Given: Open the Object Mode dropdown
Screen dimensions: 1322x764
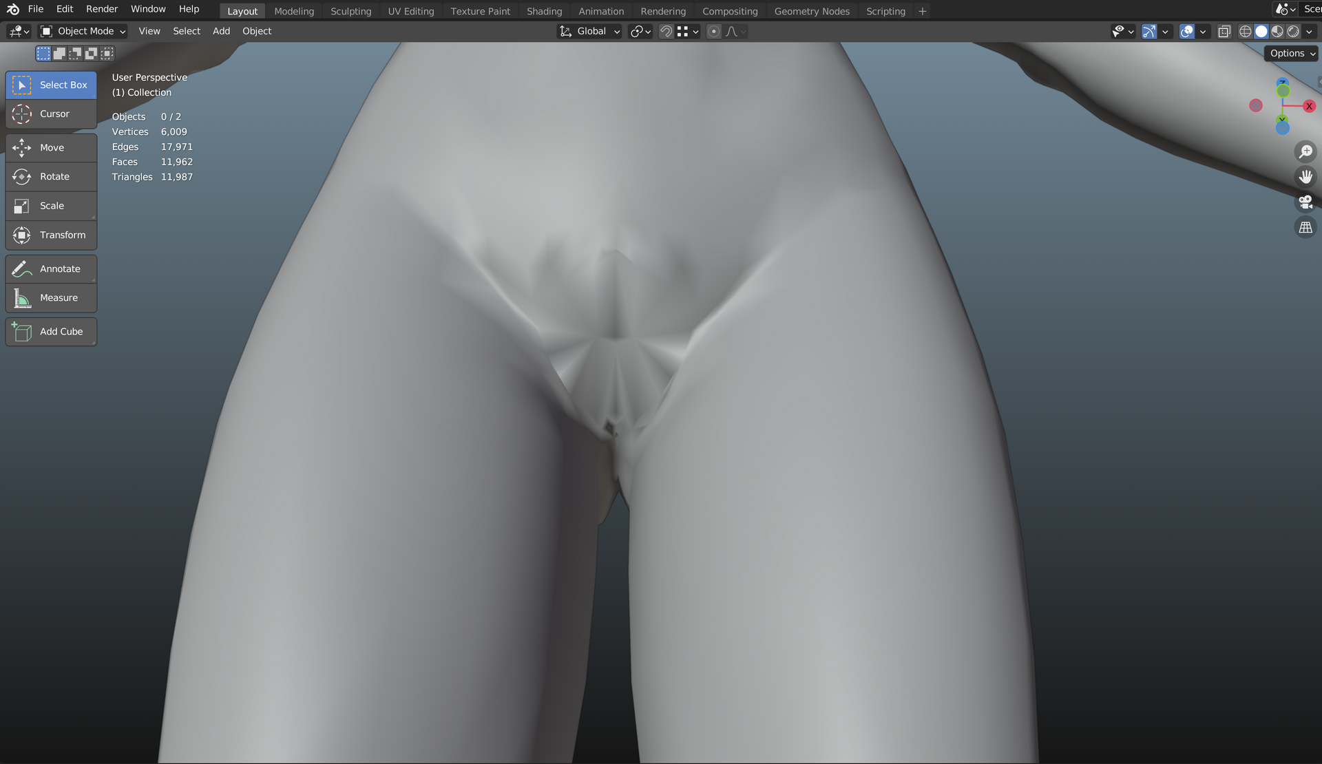Looking at the screenshot, I should pos(83,32).
